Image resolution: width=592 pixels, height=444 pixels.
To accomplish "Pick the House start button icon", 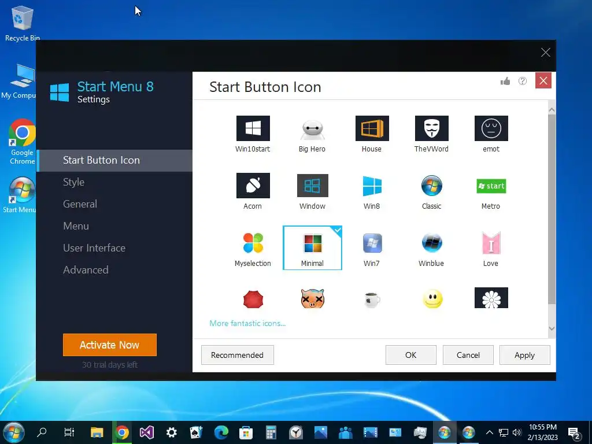I will click(x=372, y=128).
